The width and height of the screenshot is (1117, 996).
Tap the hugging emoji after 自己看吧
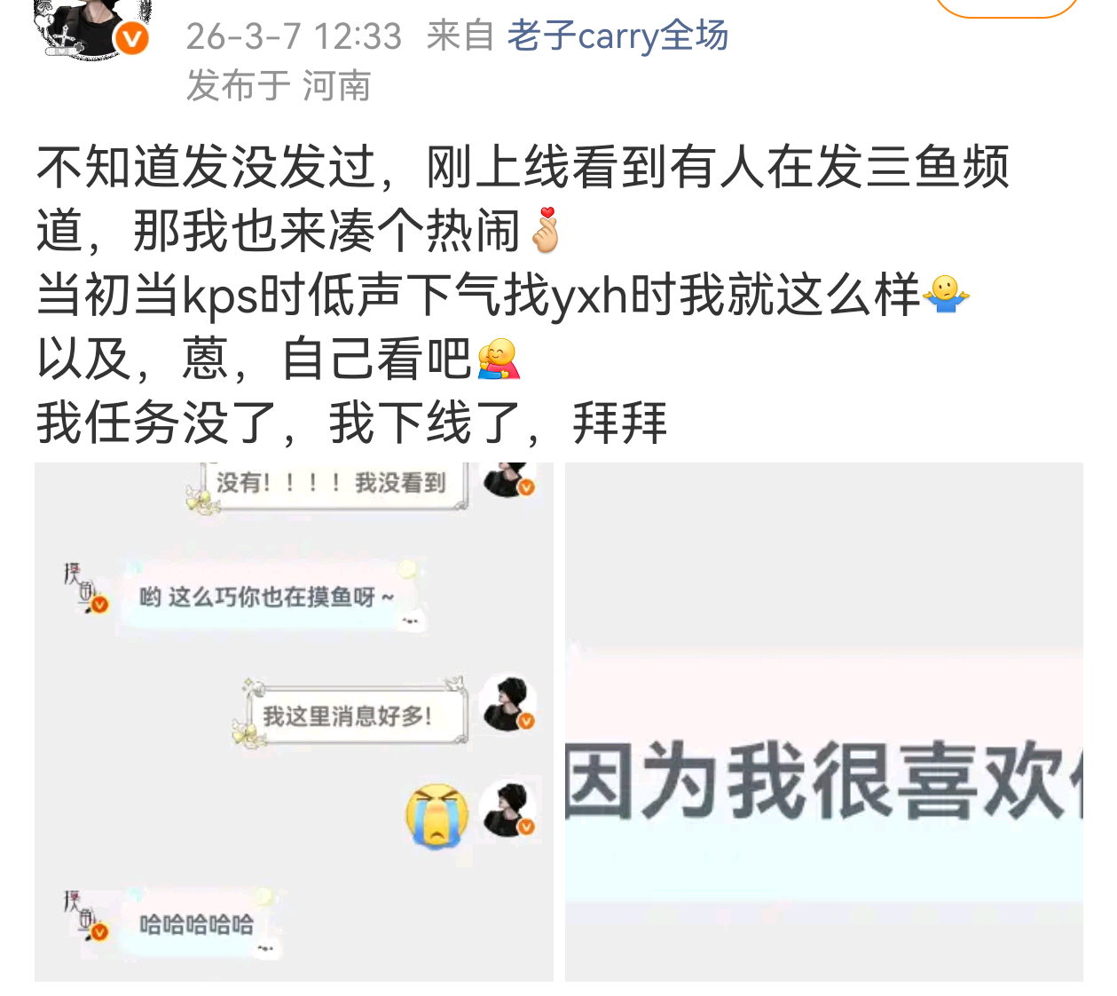point(499,359)
